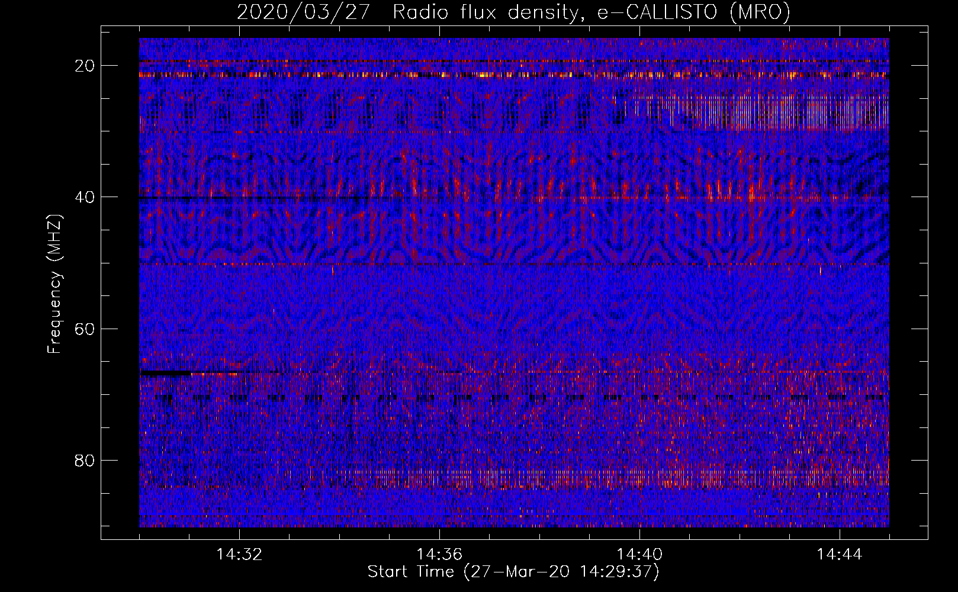Click the black horizontal band near 67 MHz
The image size is (958, 592).
click(x=166, y=374)
